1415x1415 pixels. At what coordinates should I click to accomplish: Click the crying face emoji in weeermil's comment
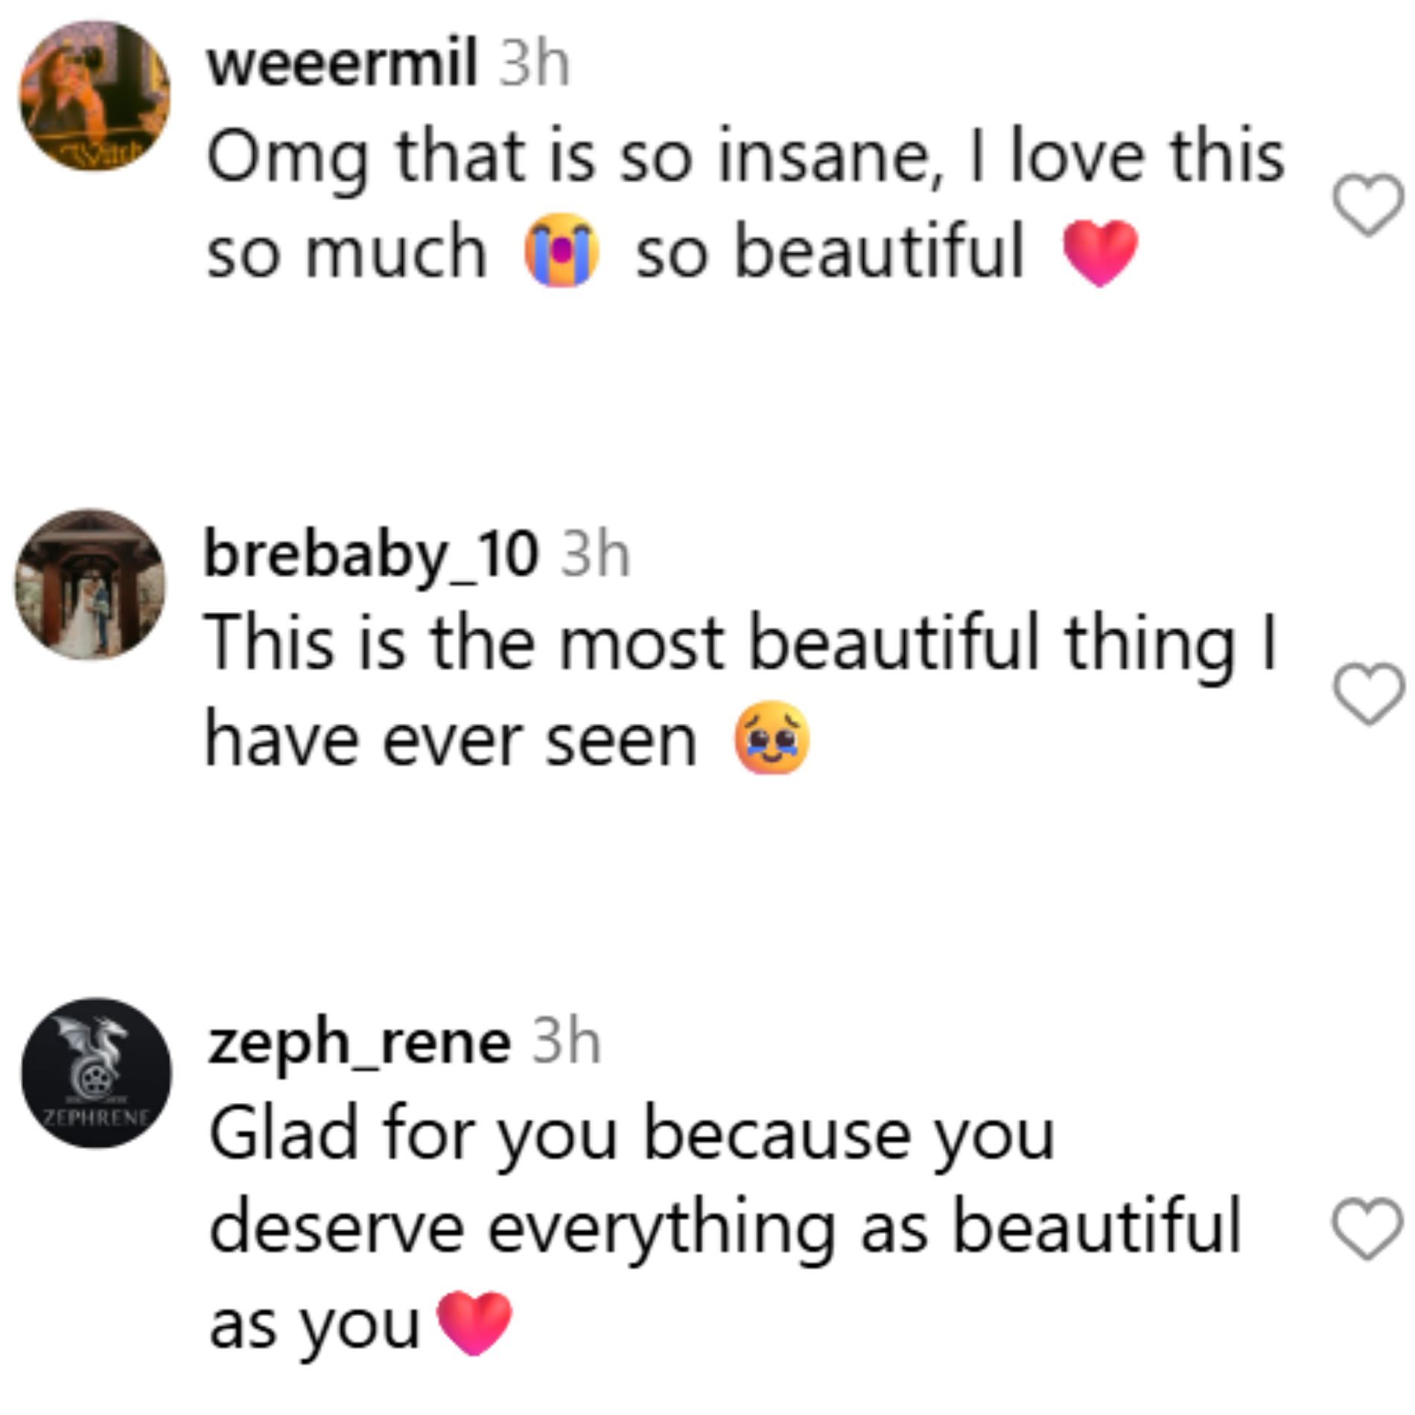click(561, 250)
